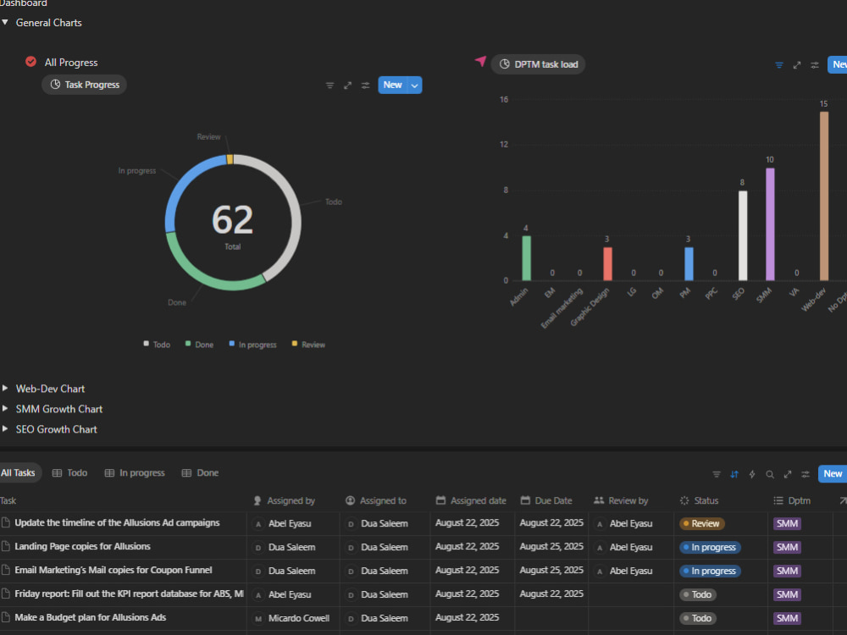Click Due Date column header
Screen dimensions: 847x635
pyautogui.click(x=546, y=500)
